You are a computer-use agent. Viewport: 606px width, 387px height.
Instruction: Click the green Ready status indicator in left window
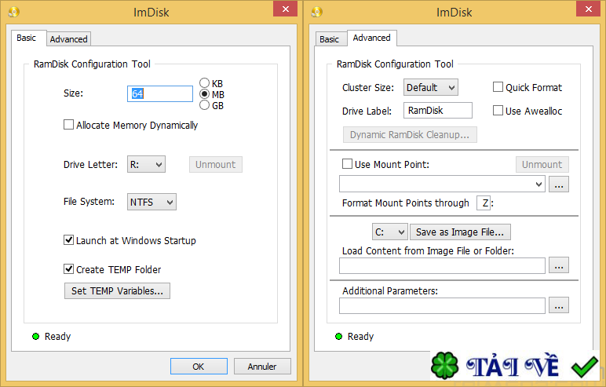[x=35, y=336]
